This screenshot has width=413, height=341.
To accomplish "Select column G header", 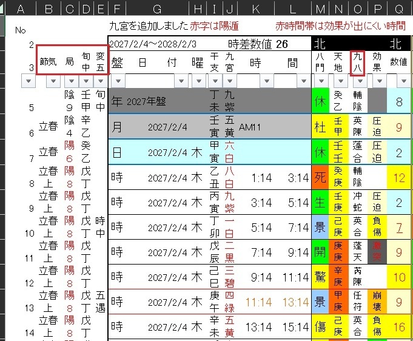I will (156, 8).
